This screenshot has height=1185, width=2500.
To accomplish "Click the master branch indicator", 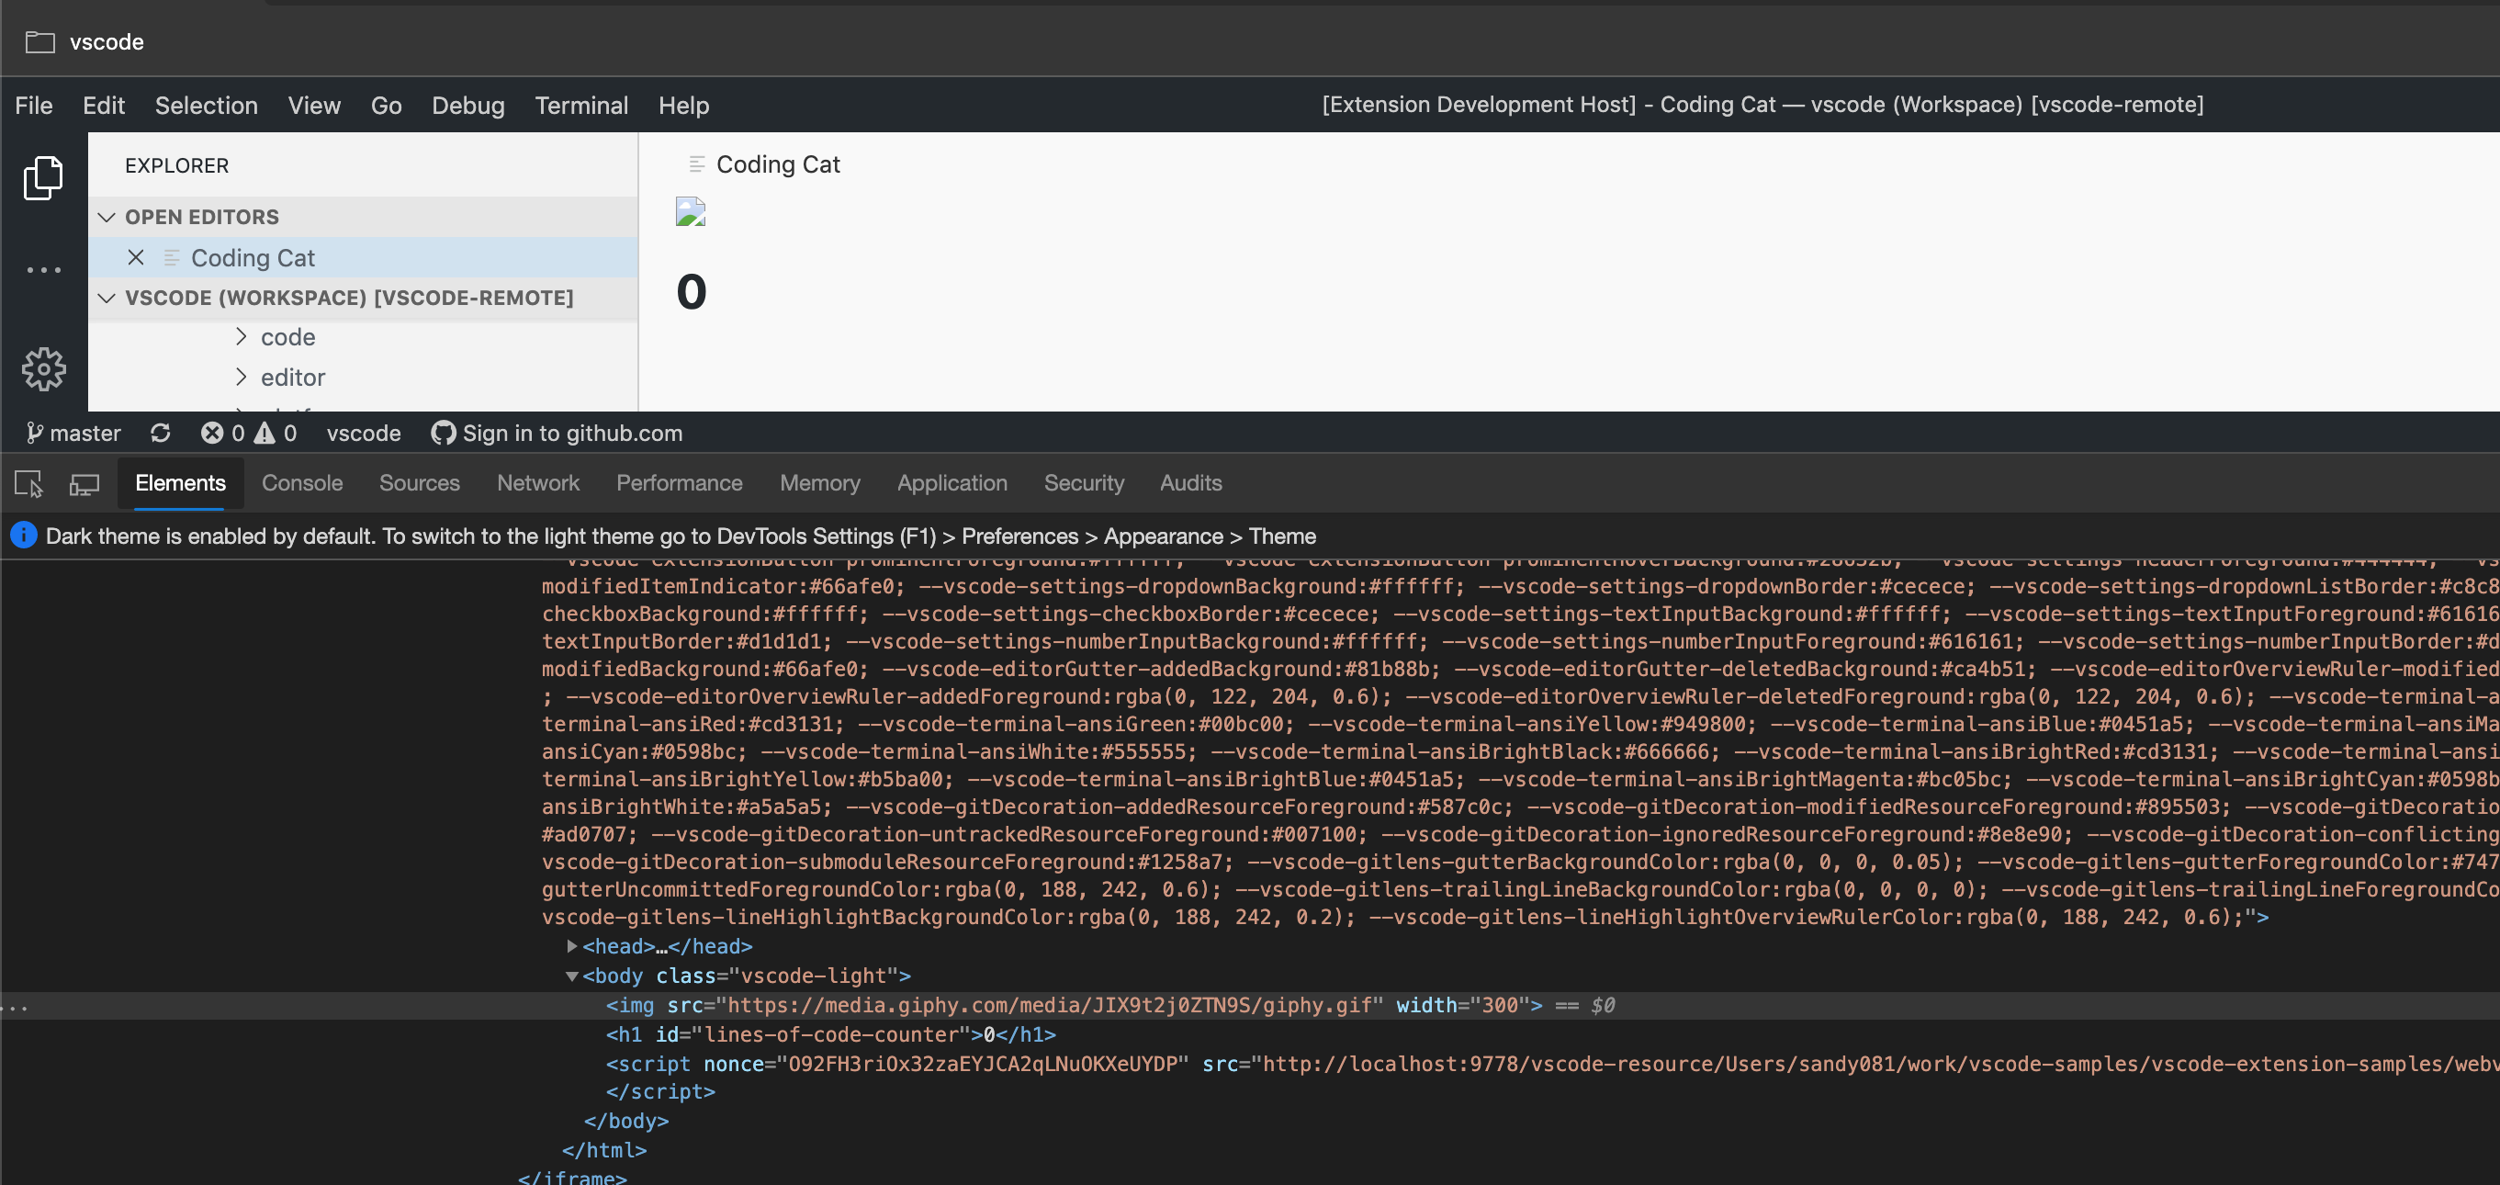I will [73, 433].
